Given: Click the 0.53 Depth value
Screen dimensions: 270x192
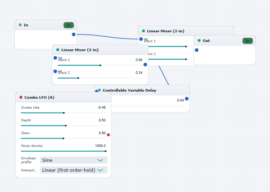Looking at the screenshot, I should 102,120.
